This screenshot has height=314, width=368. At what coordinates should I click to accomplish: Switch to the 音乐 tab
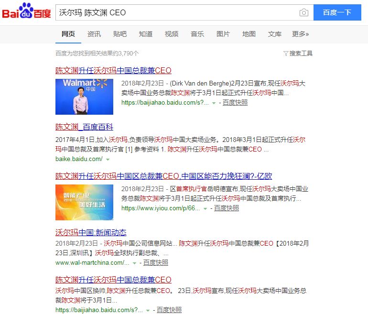[x=197, y=34]
